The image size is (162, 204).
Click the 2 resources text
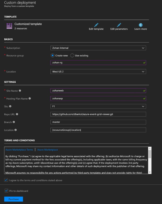pos(21,28)
